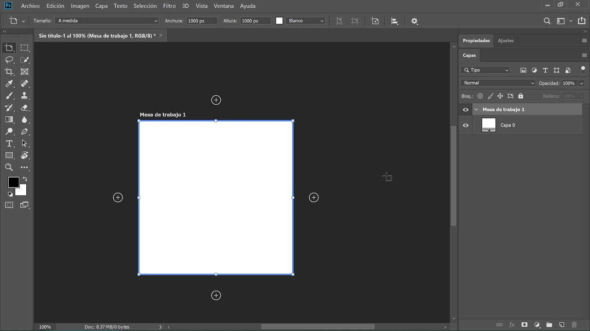Image resolution: width=590 pixels, height=331 pixels.
Task: Open the Edit Toolbar three-dots button
Action: pyautogui.click(x=24, y=167)
